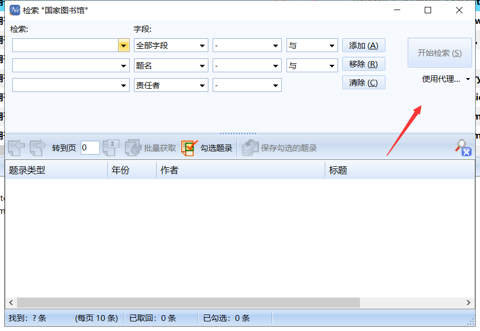
Task: Click the 作者 column header
Action: pyautogui.click(x=241, y=170)
